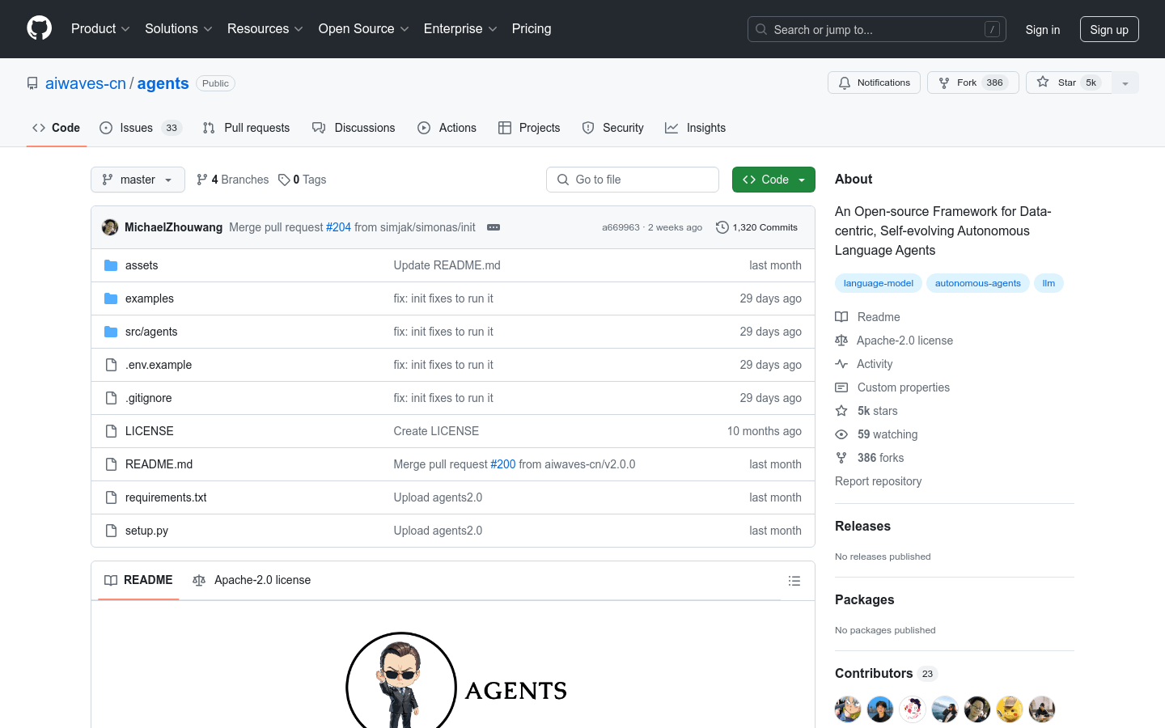Click MichaelZhouwang's avatar in commit row
Image resolution: width=1165 pixels, height=728 pixels.
110,227
